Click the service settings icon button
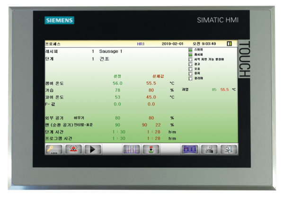This screenshot has height=197, width=284. point(209,149)
